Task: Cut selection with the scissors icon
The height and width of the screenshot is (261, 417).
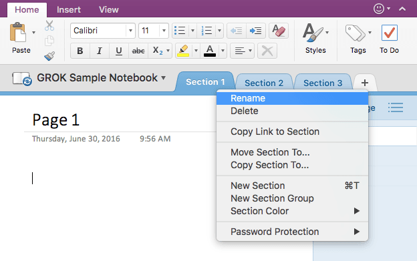Action: [x=49, y=25]
